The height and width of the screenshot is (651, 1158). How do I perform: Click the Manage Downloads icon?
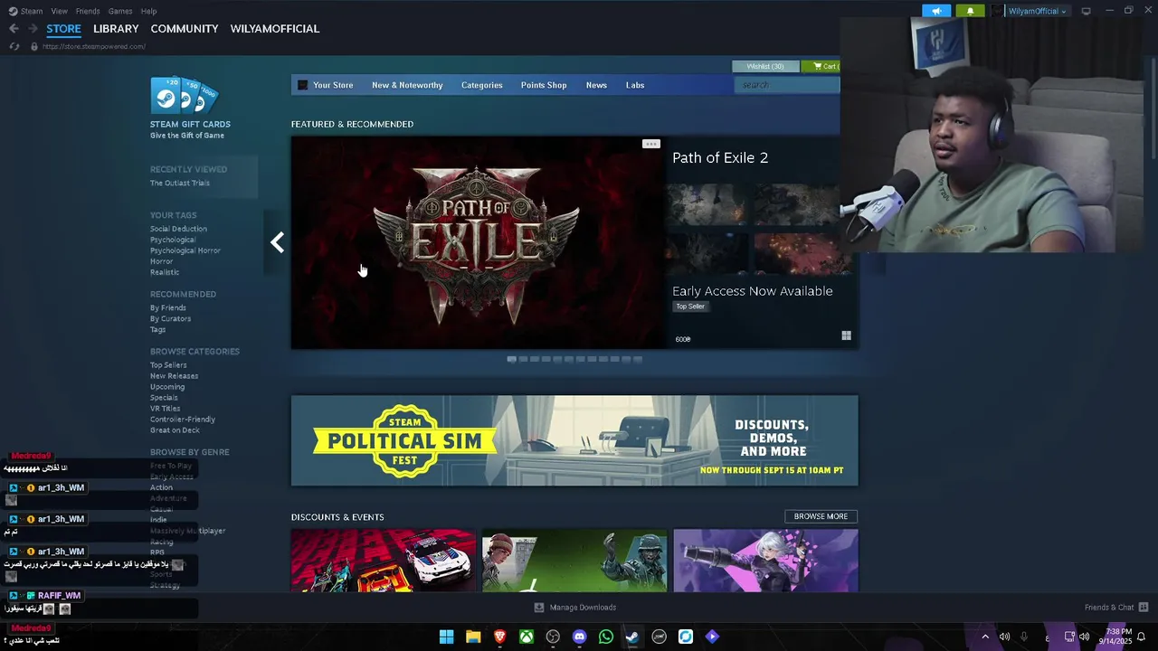click(539, 608)
